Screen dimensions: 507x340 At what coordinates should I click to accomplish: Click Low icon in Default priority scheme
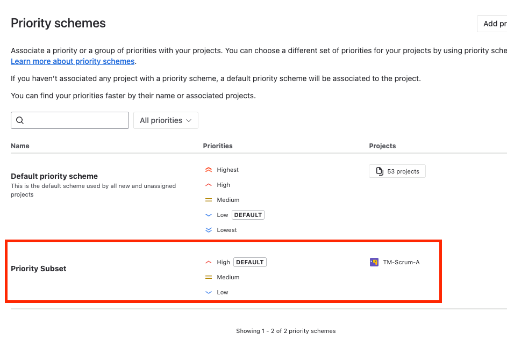[x=209, y=215]
